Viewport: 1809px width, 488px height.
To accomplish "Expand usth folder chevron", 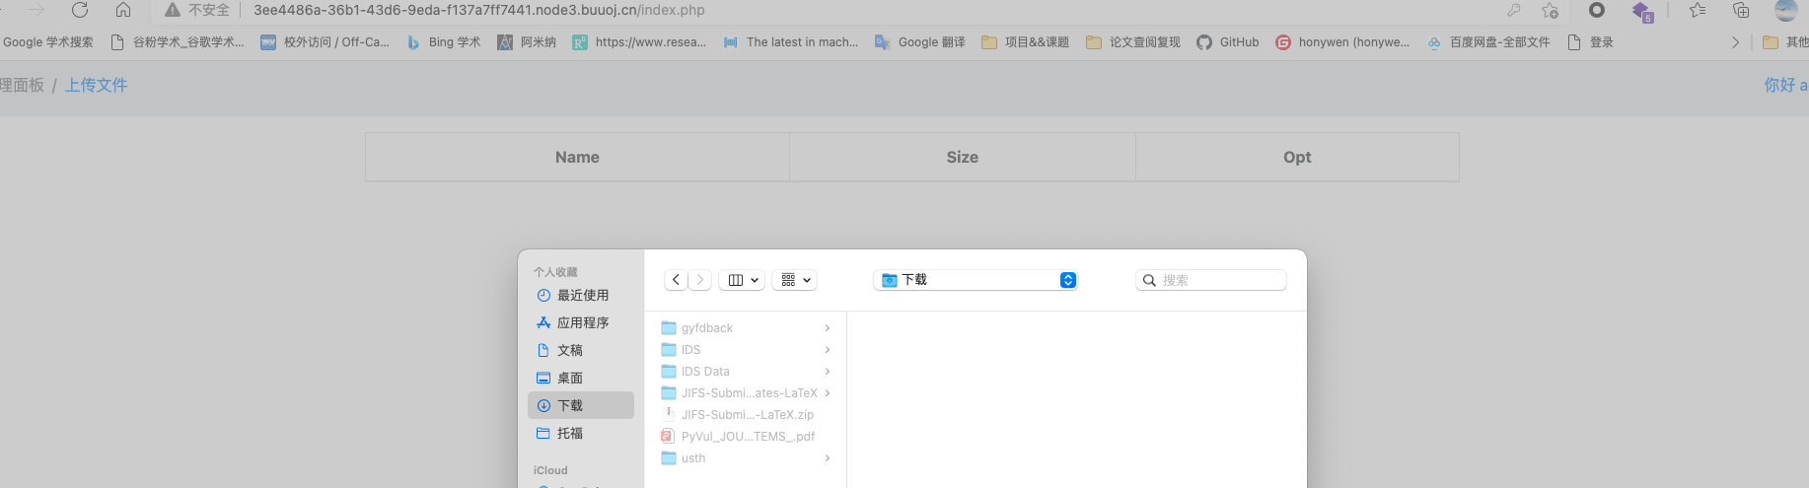I will 828,458.
